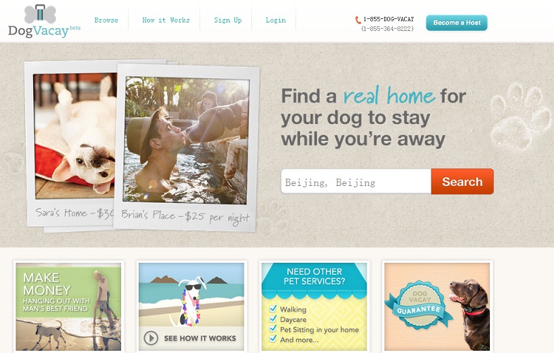This screenshot has width=554, height=353.
Task: Open Sara's Home polaroid photo
Action: click(70, 145)
